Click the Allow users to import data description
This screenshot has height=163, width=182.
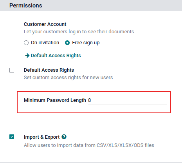(x=89, y=145)
